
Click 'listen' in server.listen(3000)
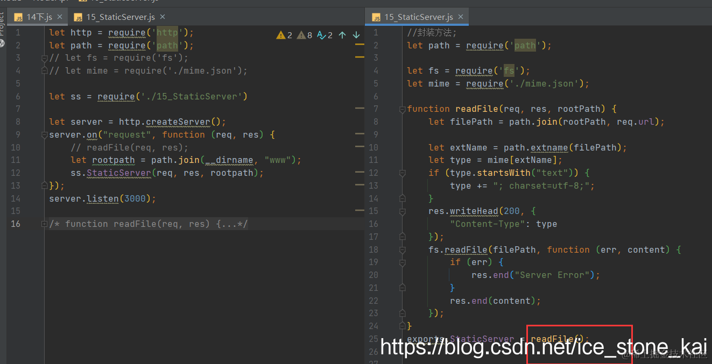pos(103,198)
